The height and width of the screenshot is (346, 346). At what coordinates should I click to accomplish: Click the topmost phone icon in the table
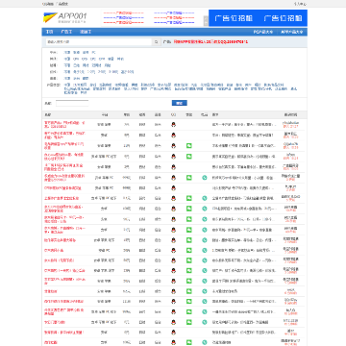click(205, 178)
